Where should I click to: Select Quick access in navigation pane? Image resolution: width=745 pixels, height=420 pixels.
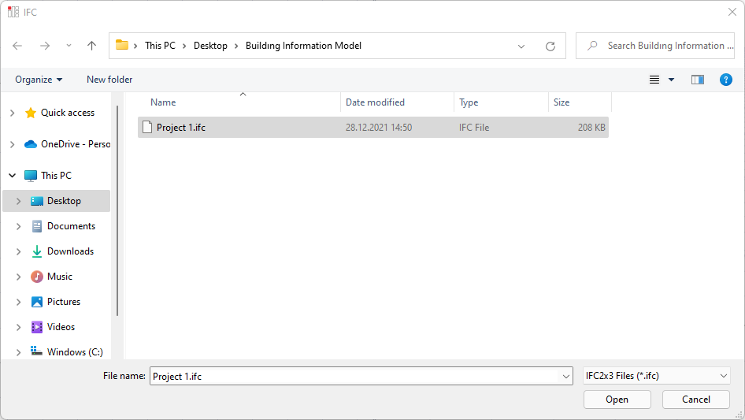pyautogui.click(x=68, y=113)
